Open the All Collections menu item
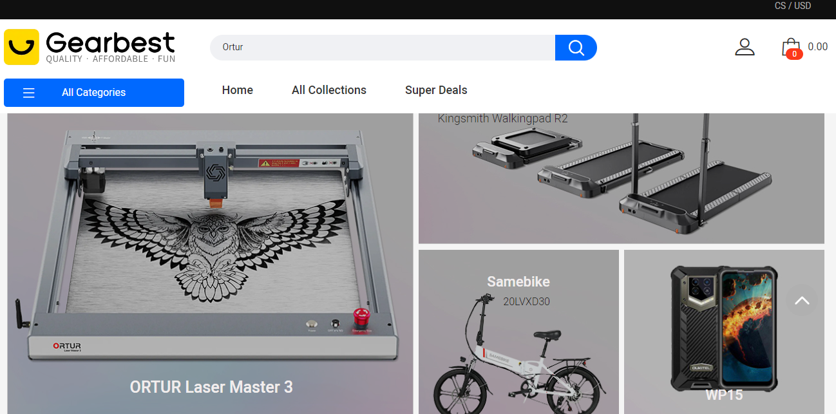 pos(328,90)
